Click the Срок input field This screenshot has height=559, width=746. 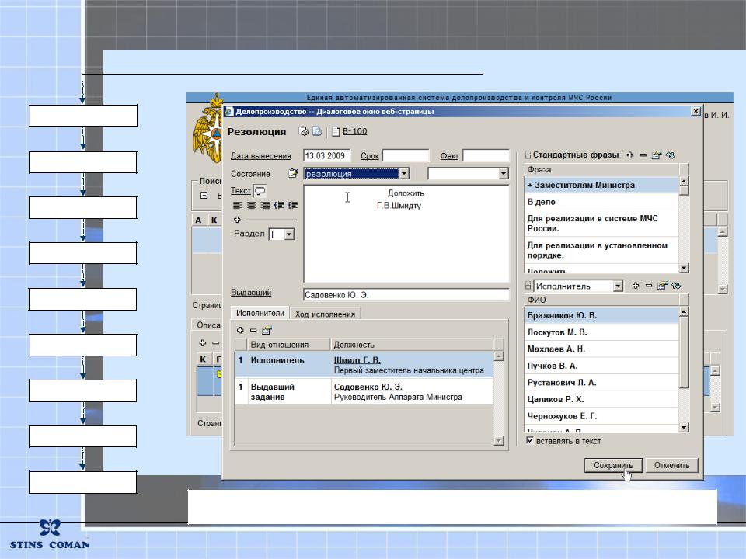(406, 156)
